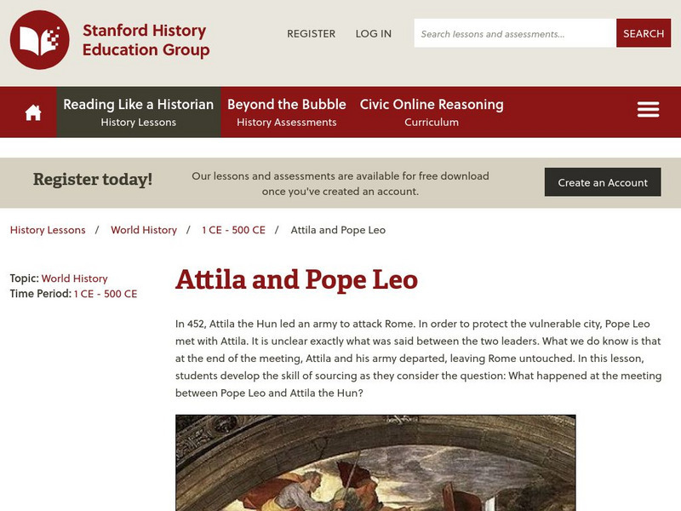Screen dimensions: 681x511
Task: Open 1 CE - 500 CE breadcrumb
Action: tap(233, 230)
